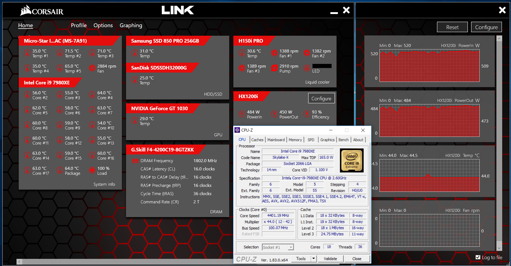The height and width of the screenshot is (266, 511).
Task: Select the H150i PRO Fan #1 icon
Action: tap(274, 53)
